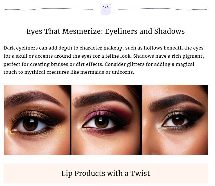
Task: Click the peach banner behind Lip Products
Action: point(106,173)
